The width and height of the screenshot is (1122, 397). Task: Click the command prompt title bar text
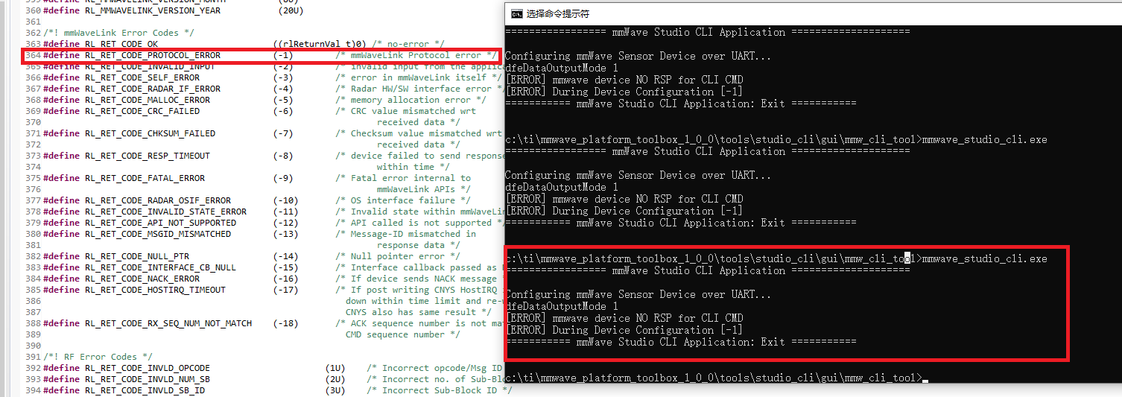(x=558, y=13)
